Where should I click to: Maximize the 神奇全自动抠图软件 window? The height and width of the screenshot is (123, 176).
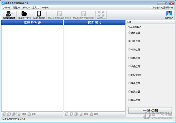click(x=165, y=3)
